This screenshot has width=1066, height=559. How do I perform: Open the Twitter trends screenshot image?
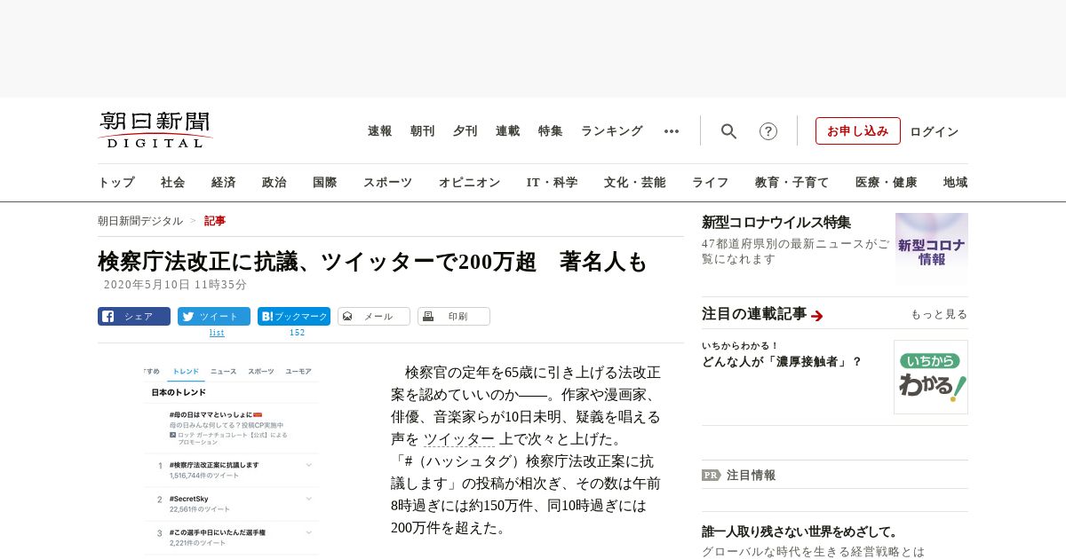point(231,460)
